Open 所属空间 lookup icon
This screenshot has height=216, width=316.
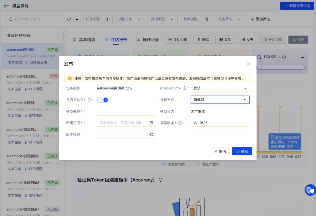tap(151, 123)
